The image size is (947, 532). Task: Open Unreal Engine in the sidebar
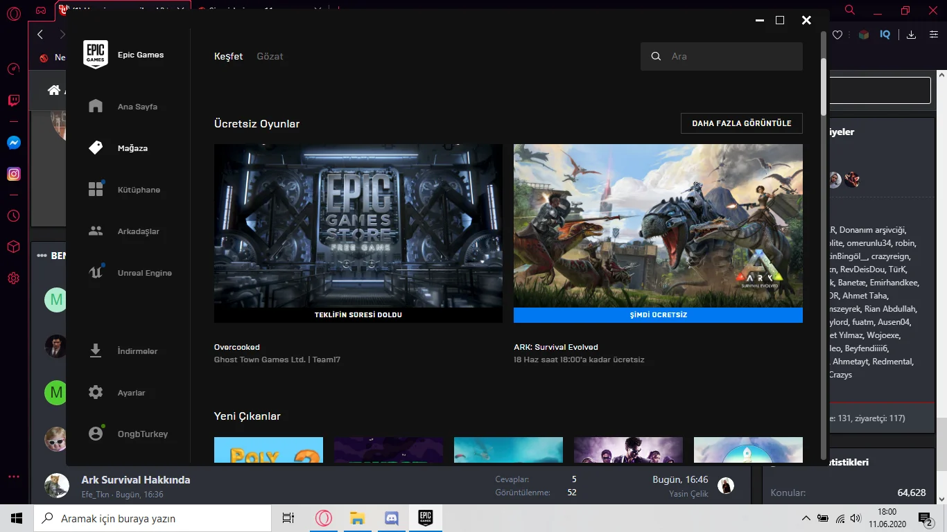point(145,273)
